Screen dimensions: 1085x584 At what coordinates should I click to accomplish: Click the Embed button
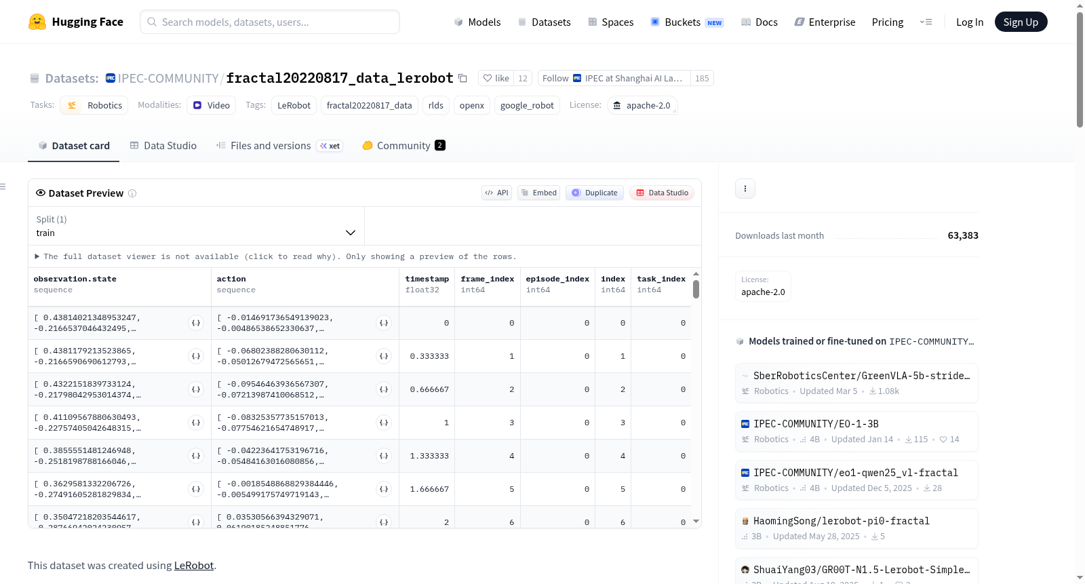(539, 193)
